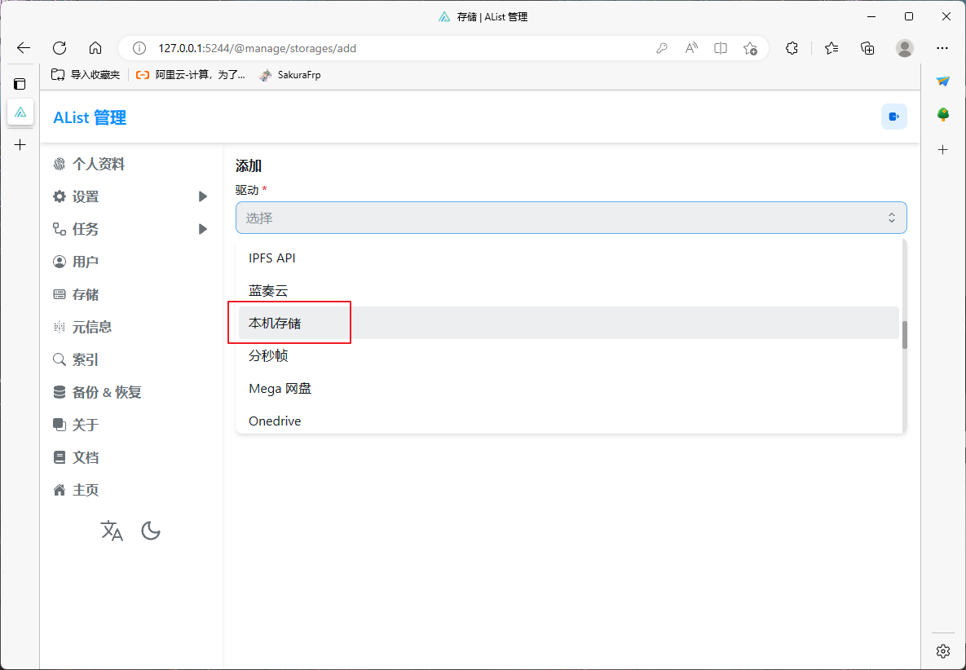The width and height of the screenshot is (966, 670).
Task: Expand the 任务 submenu arrow
Action: (x=203, y=229)
